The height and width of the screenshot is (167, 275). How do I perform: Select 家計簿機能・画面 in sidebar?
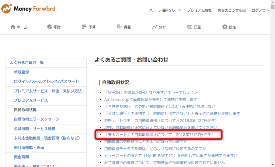tap(30, 148)
